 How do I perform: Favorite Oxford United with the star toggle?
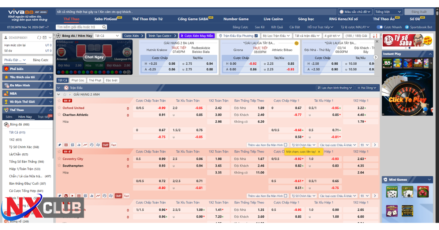pyautogui.click(x=59, y=108)
